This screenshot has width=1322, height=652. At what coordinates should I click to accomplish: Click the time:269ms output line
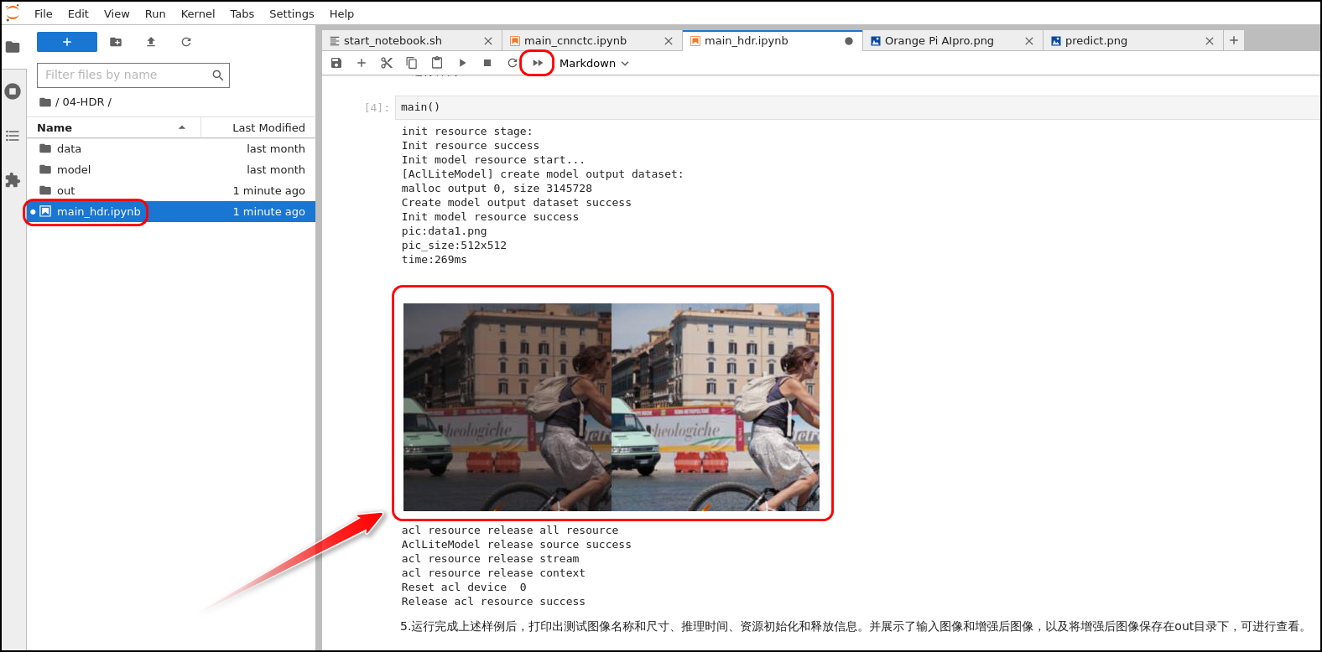point(435,260)
